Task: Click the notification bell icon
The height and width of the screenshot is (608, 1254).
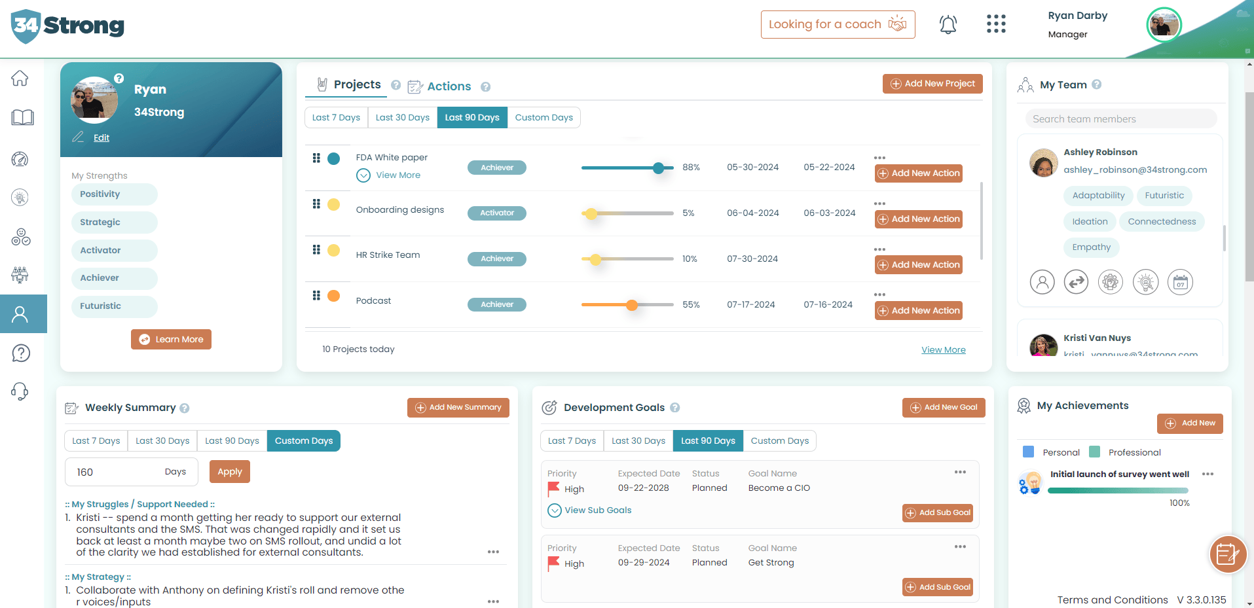Action: pyautogui.click(x=948, y=25)
